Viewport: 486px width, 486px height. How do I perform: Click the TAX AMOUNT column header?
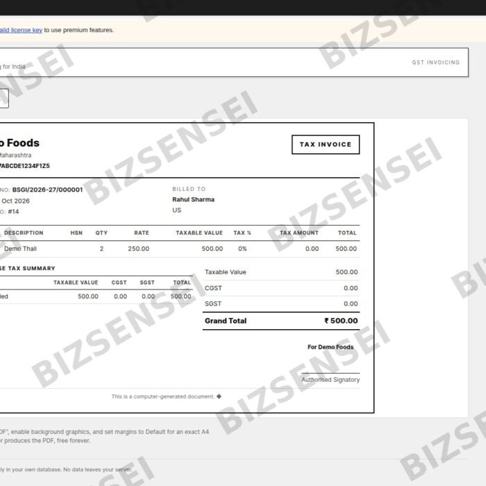299,233
